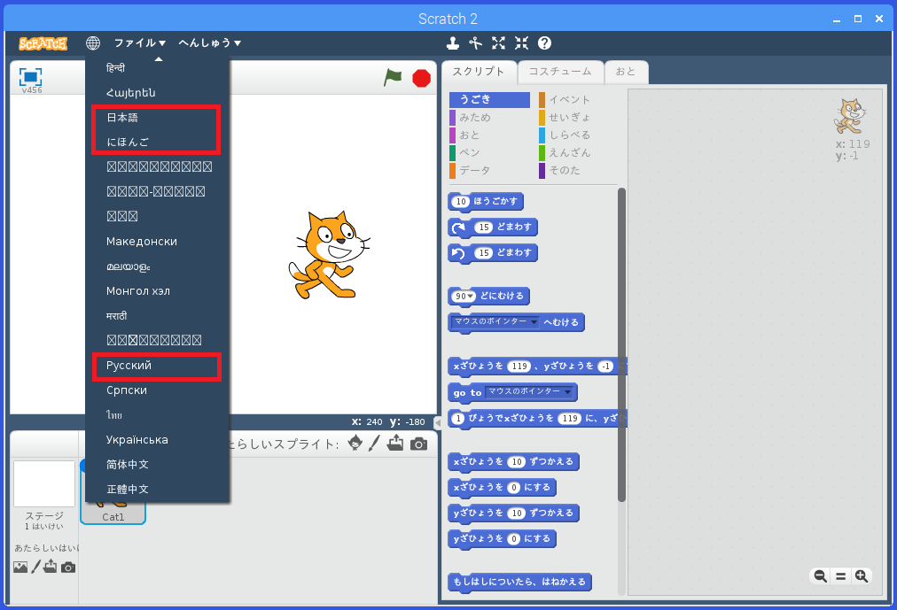Select the grow sprite tool

coord(498,42)
